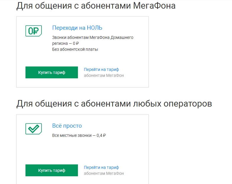Select the "Звонки абонентам МегаФона Домашнего" description line

pos(92,37)
